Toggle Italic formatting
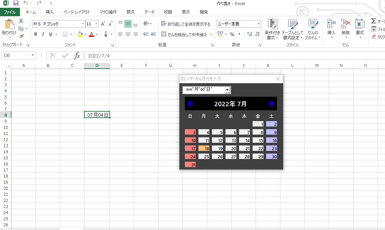 coord(43,34)
